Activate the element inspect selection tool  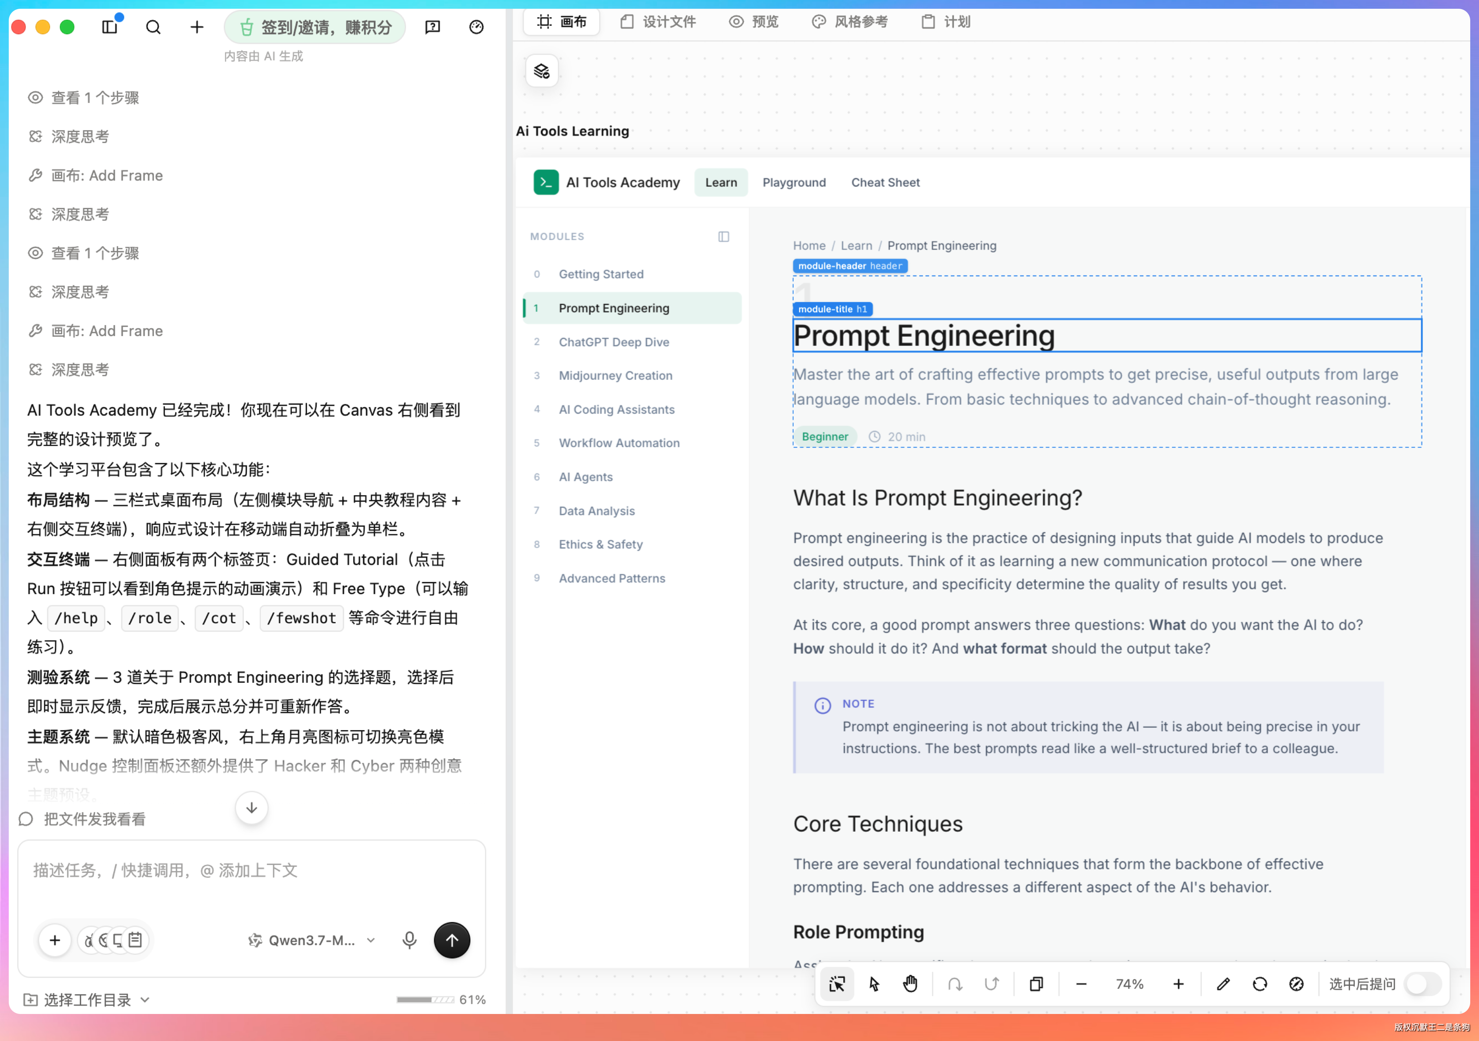coord(837,984)
